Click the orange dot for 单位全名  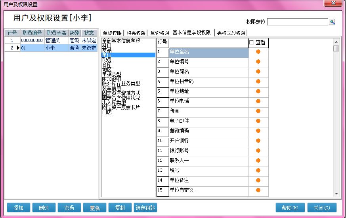pos(258,52)
